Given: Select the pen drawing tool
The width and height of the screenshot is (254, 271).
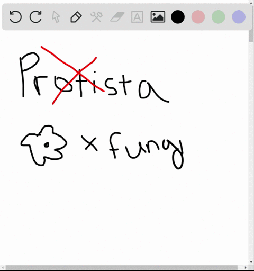Looking at the screenshot, I should (76, 17).
